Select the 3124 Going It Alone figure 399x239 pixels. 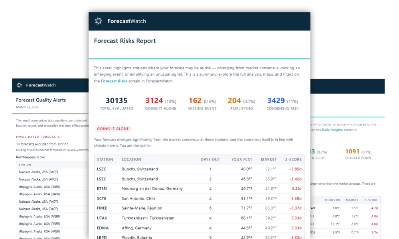(154, 100)
